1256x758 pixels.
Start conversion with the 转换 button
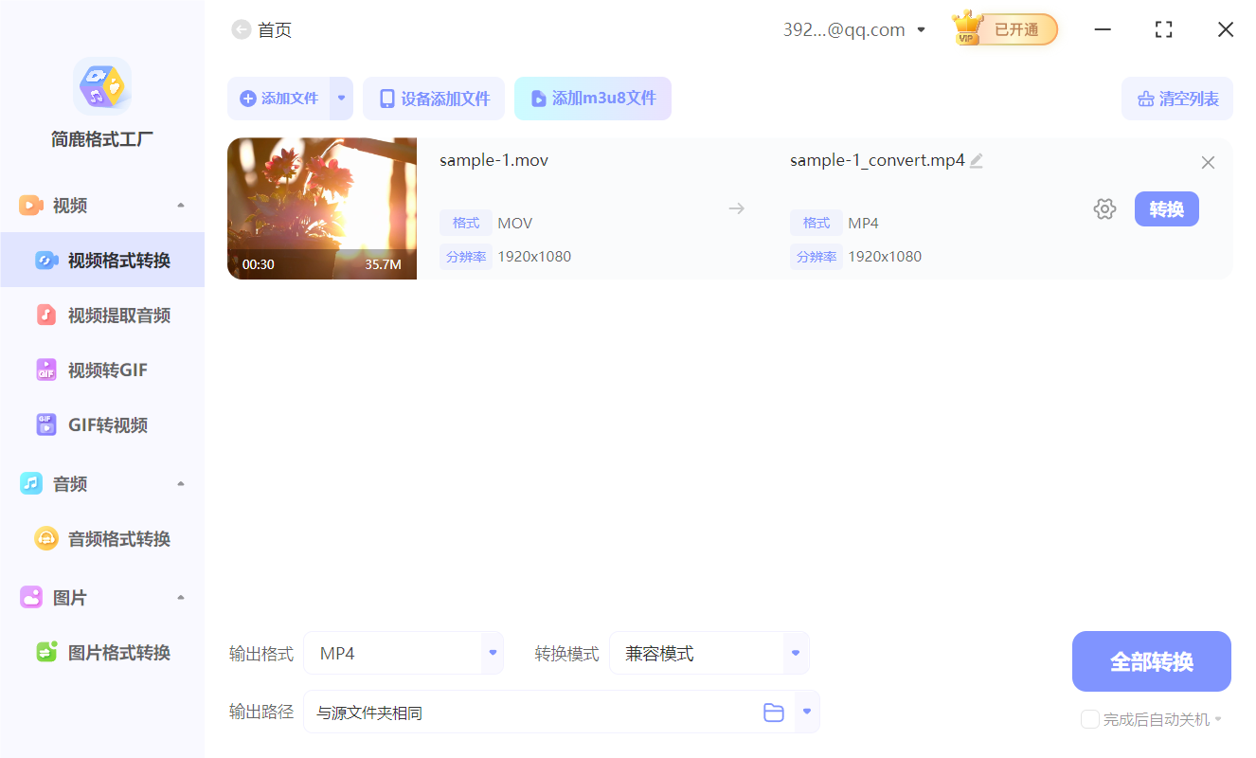point(1166,208)
